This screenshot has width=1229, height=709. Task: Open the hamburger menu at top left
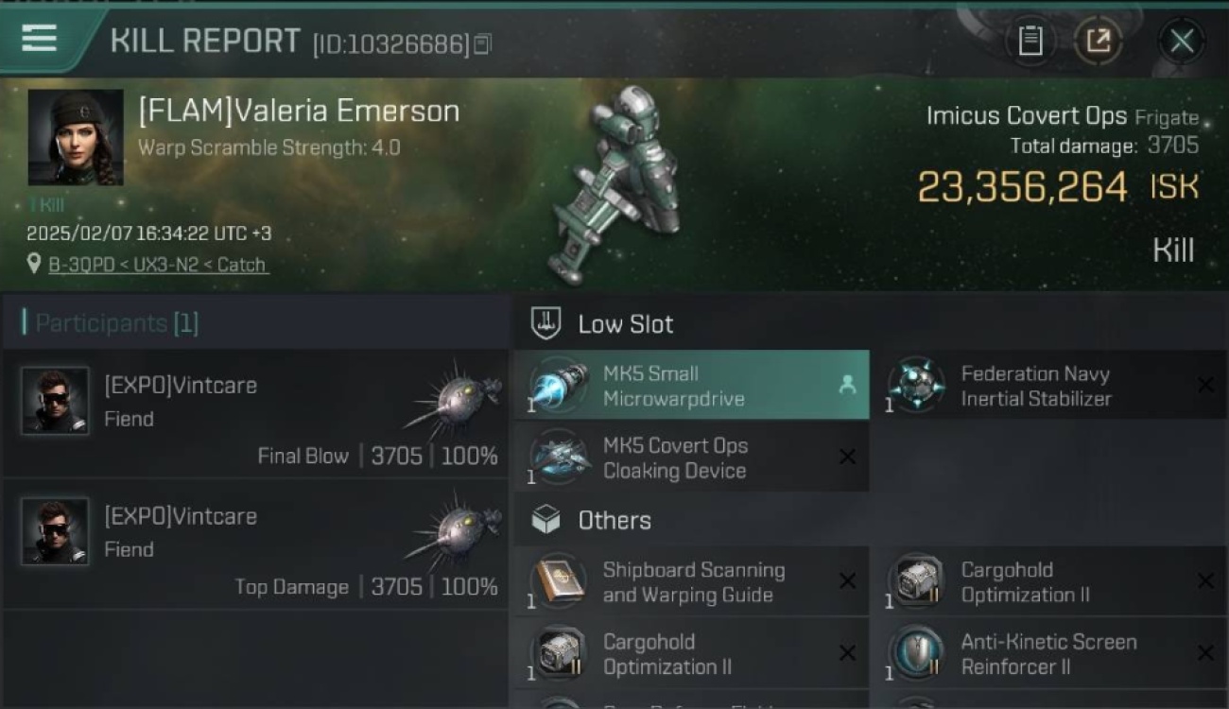tap(39, 38)
